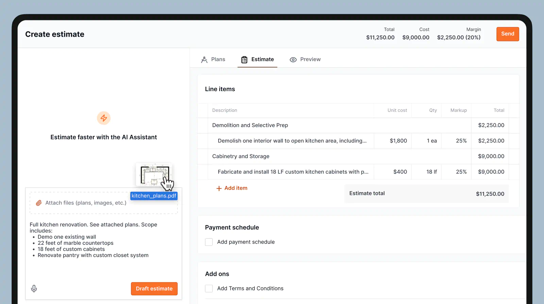Check Add Terms and Conditions
Screen dimensions: 544x304
(209, 289)
